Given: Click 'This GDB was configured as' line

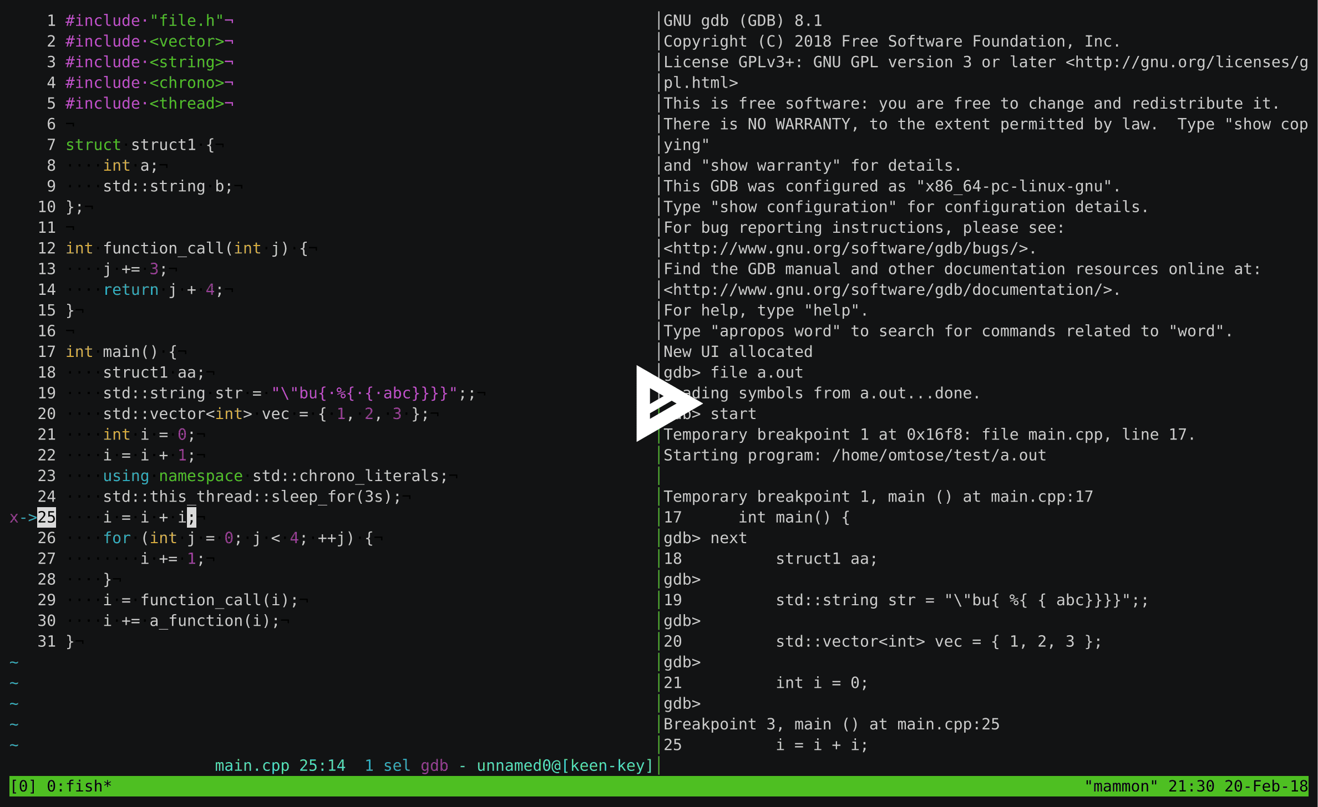Looking at the screenshot, I should point(892,186).
